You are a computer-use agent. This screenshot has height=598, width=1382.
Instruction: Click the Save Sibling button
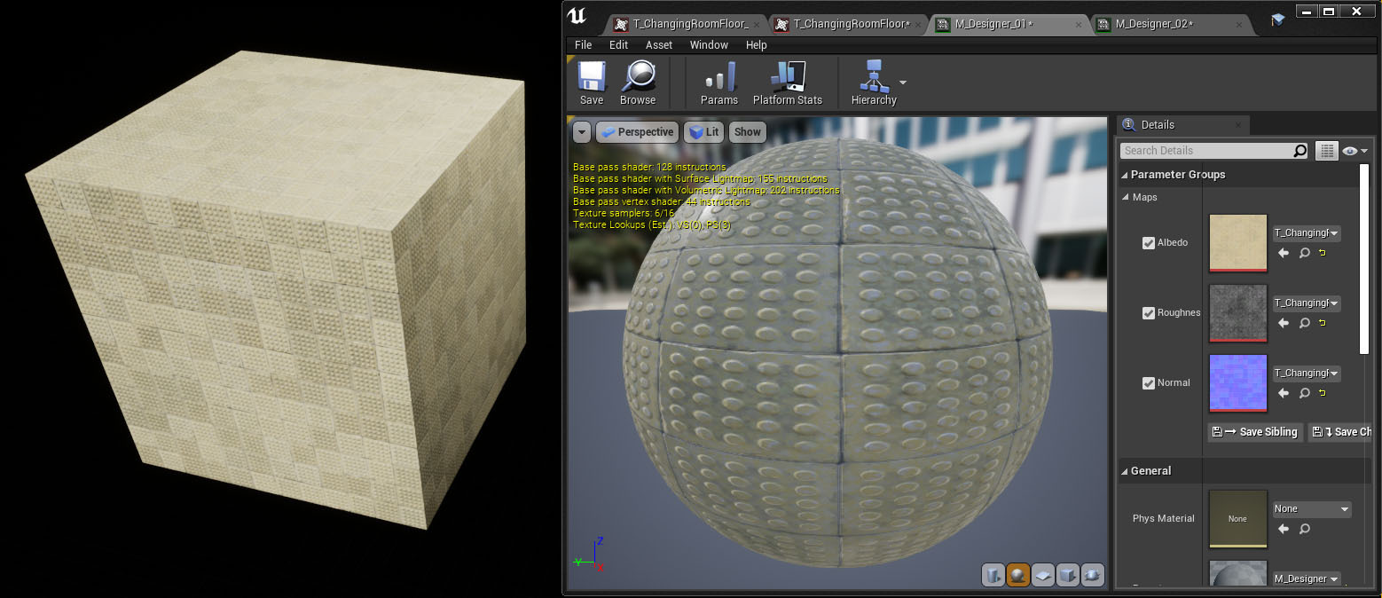click(1256, 432)
